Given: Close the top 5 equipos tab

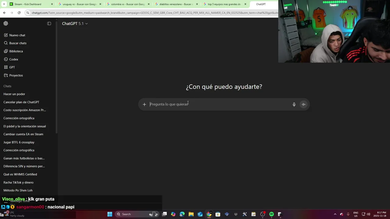Looking at the screenshot, I should (245, 4).
